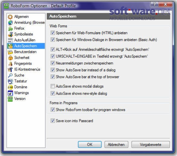Click the Warnings checkmark icon

point(10,93)
